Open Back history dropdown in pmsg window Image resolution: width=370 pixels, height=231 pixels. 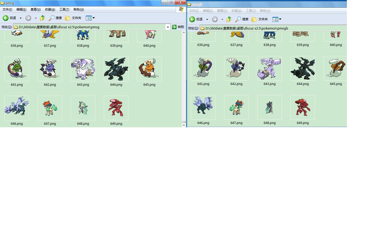[x=21, y=18]
